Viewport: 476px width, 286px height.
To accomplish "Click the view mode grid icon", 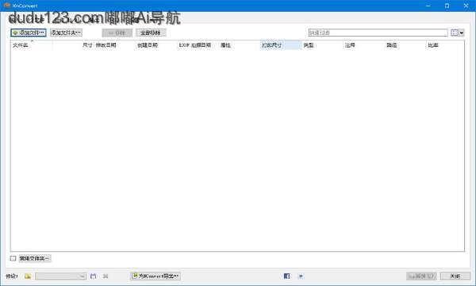I will (x=455, y=33).
